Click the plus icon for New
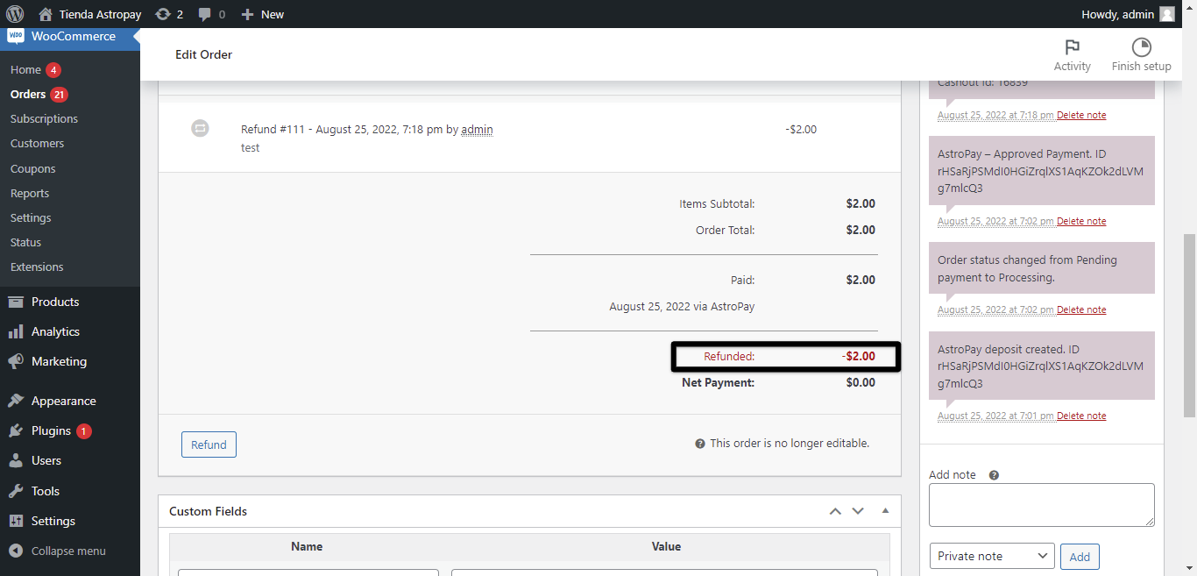The width and height of the screenshot is (1197, 576). click(x=247, y=14)
